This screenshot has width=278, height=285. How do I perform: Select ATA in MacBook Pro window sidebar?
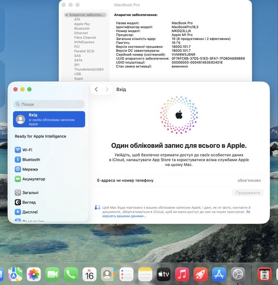point(77,19)
